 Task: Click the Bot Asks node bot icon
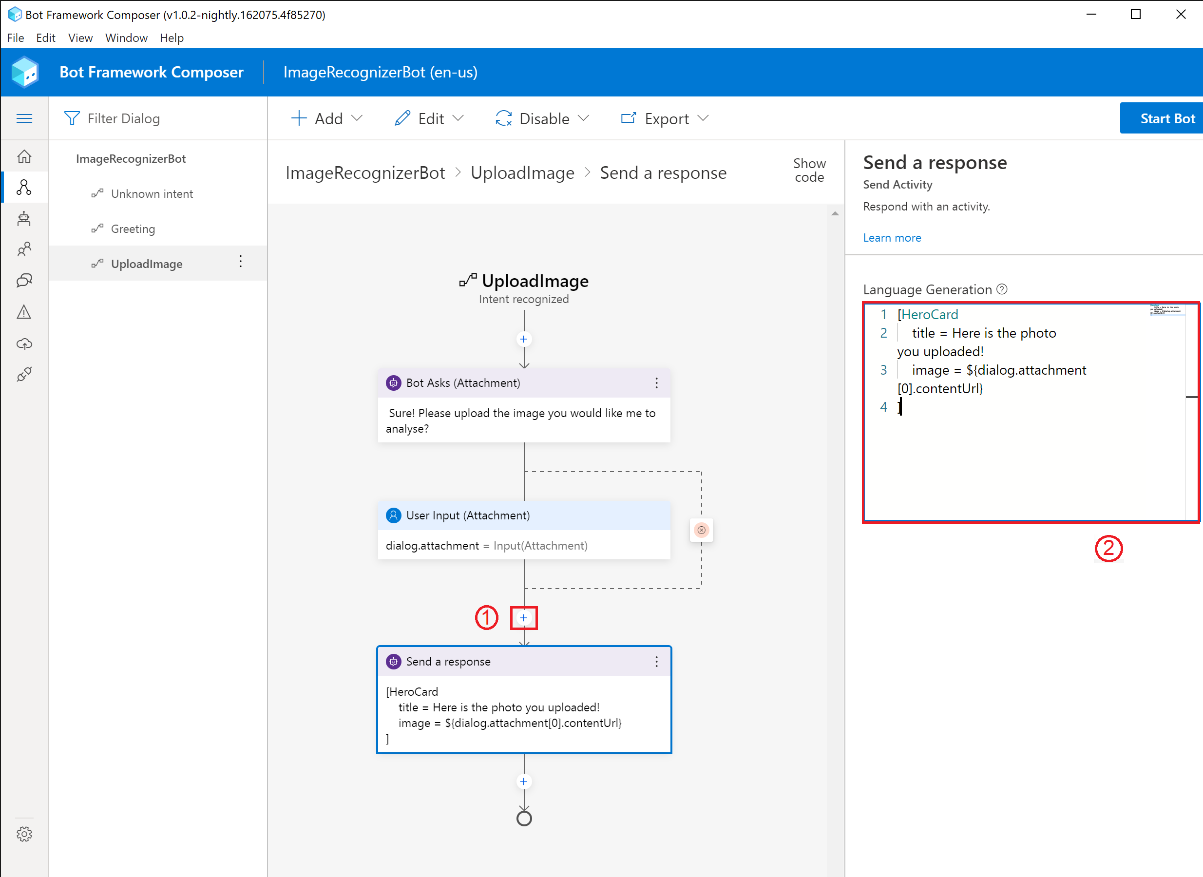tap(393, 383)
